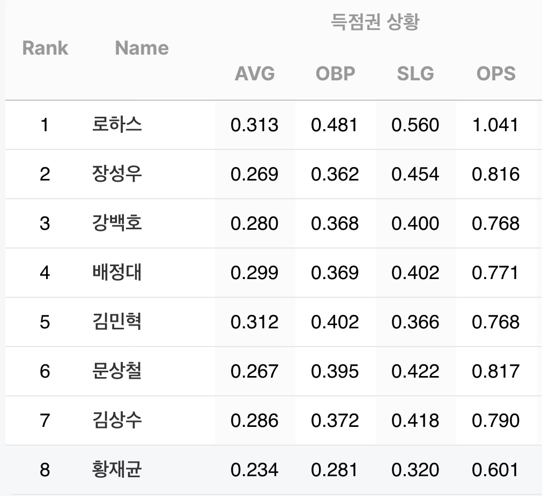Click the 1.041 OPS value
The height and width of the screenshot is (496, 542).
[496, 125]
